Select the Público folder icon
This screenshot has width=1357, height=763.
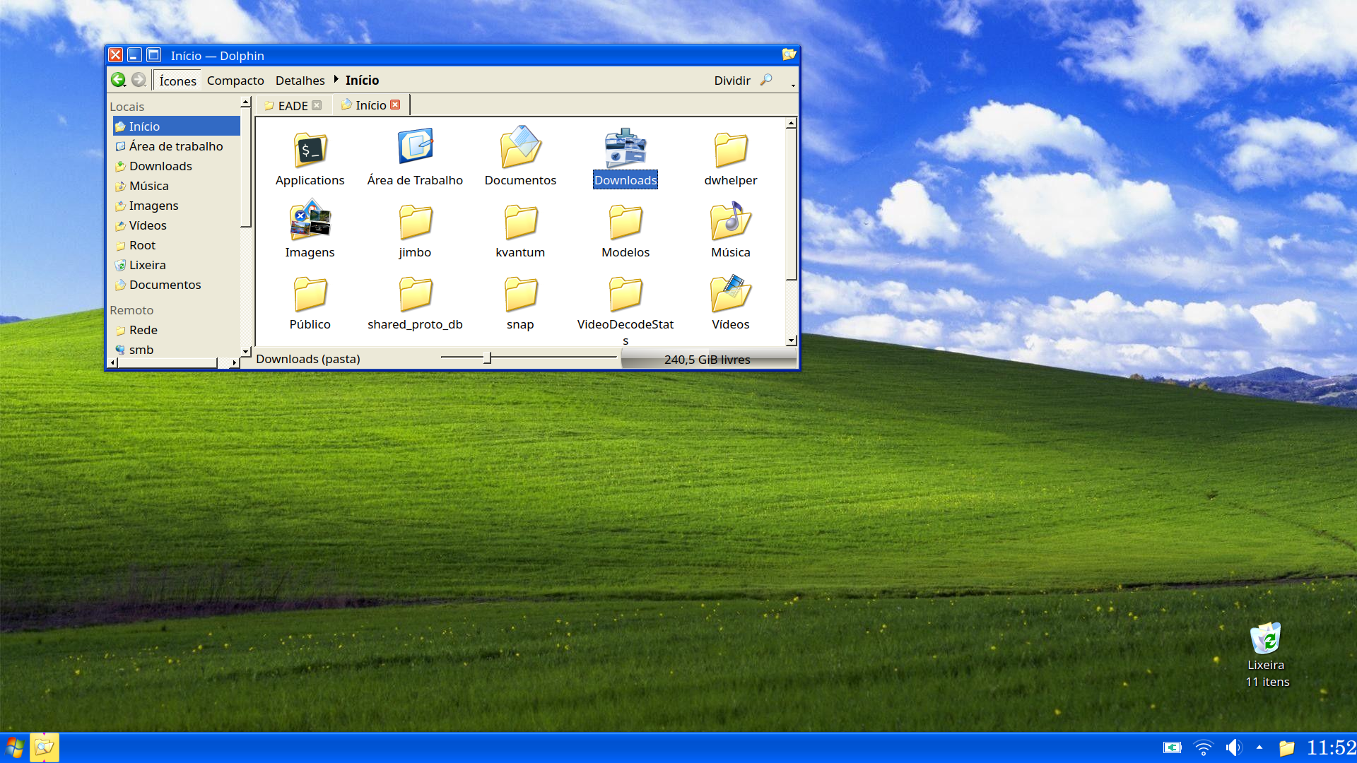[310, 295]
